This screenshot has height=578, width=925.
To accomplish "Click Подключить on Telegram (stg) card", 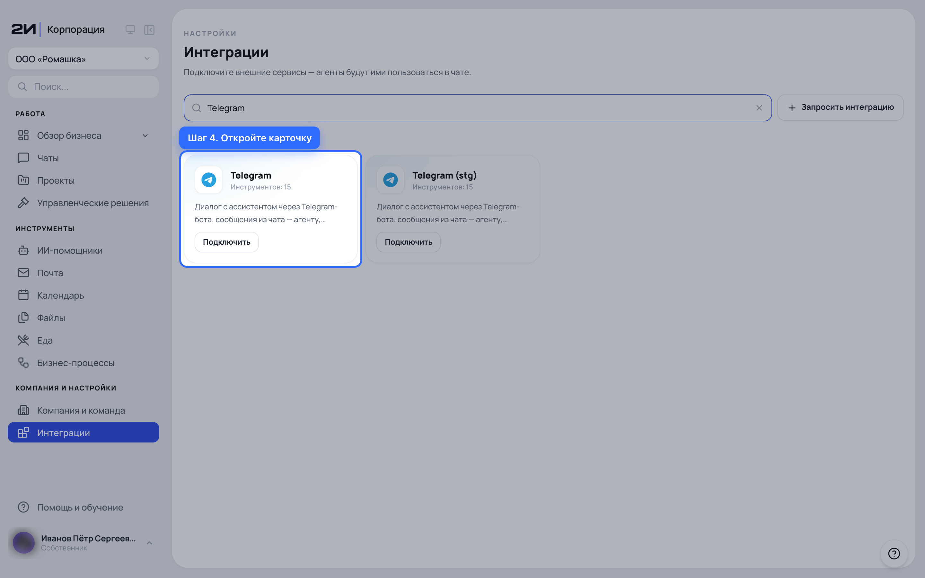I will click(409, 242).
